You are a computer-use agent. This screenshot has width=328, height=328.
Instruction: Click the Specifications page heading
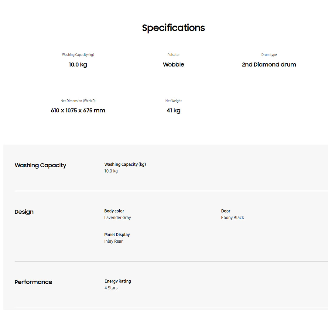(173, 28)
